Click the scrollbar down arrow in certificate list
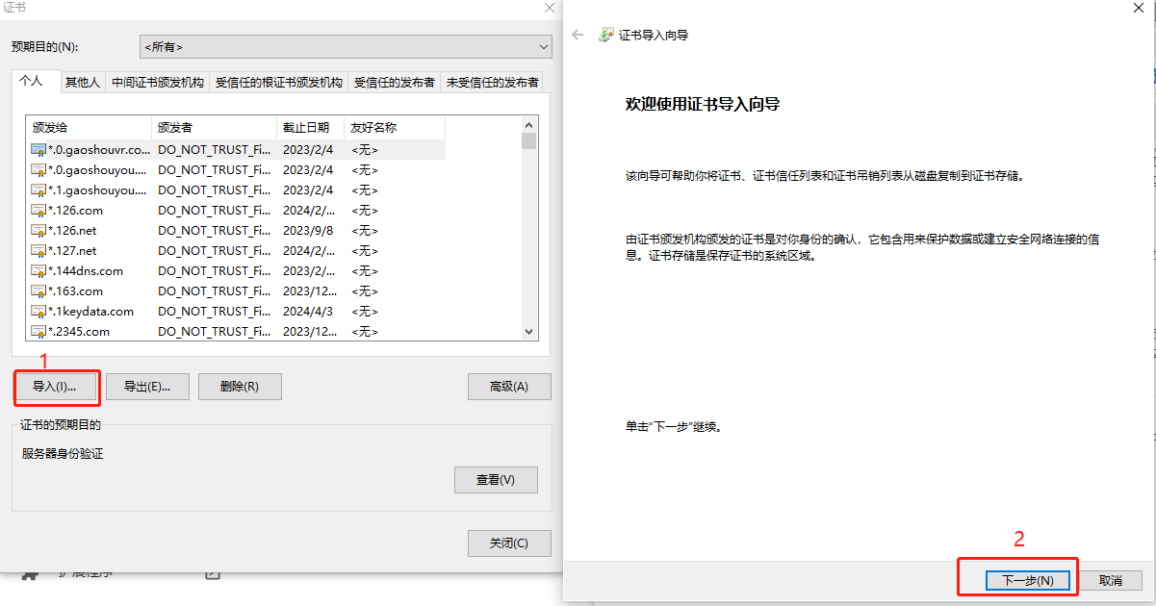 click(528, 332)
